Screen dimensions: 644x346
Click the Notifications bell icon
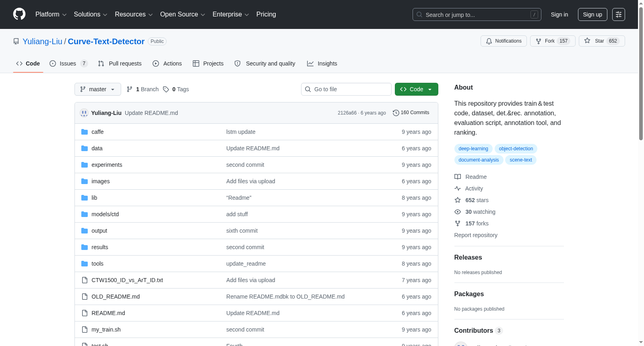(x=489, y=41)
